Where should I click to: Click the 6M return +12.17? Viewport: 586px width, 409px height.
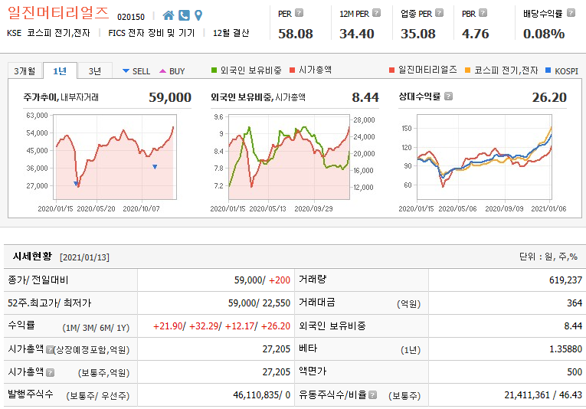240,326
